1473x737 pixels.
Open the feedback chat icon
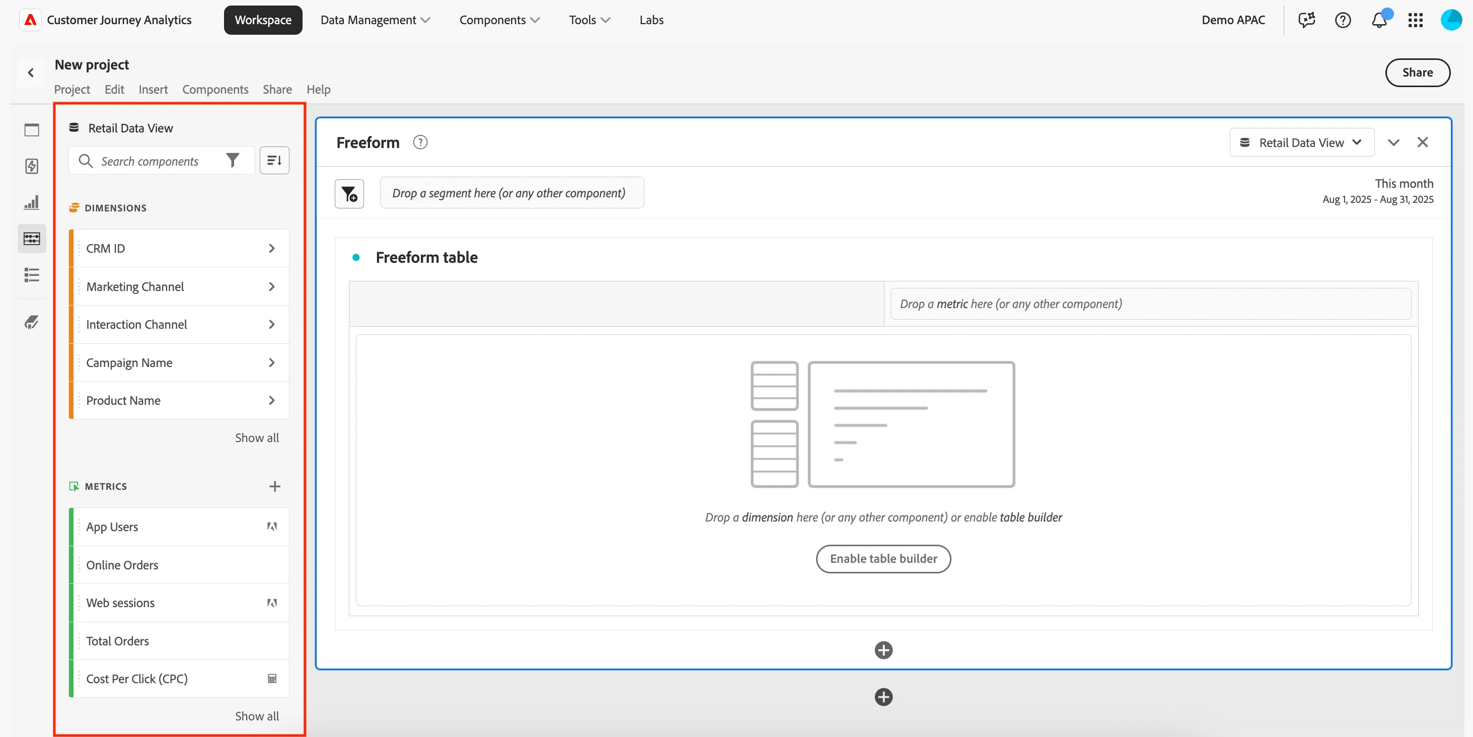[x=1306, y=20]
